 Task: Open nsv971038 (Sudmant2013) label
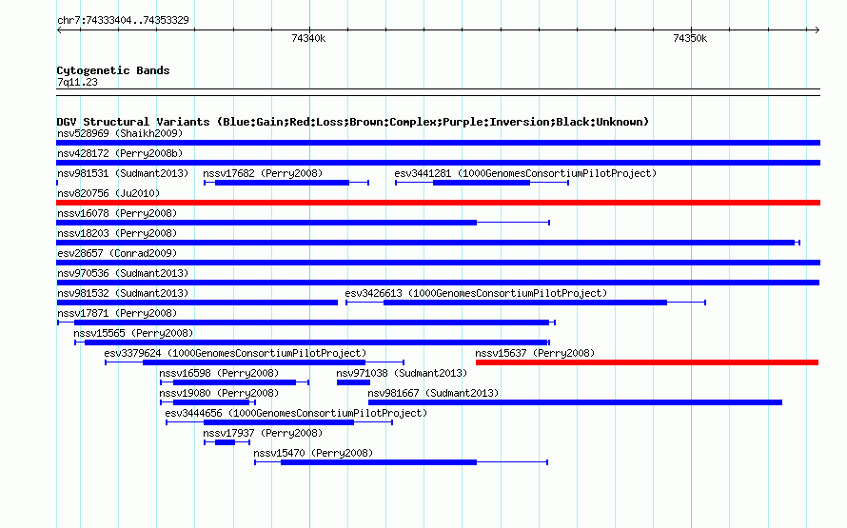click(x=402, y=373)
